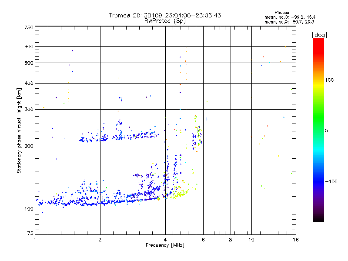Click the x-axis tick label '16'
Screen dimensions: 348x261
point(296,240)
